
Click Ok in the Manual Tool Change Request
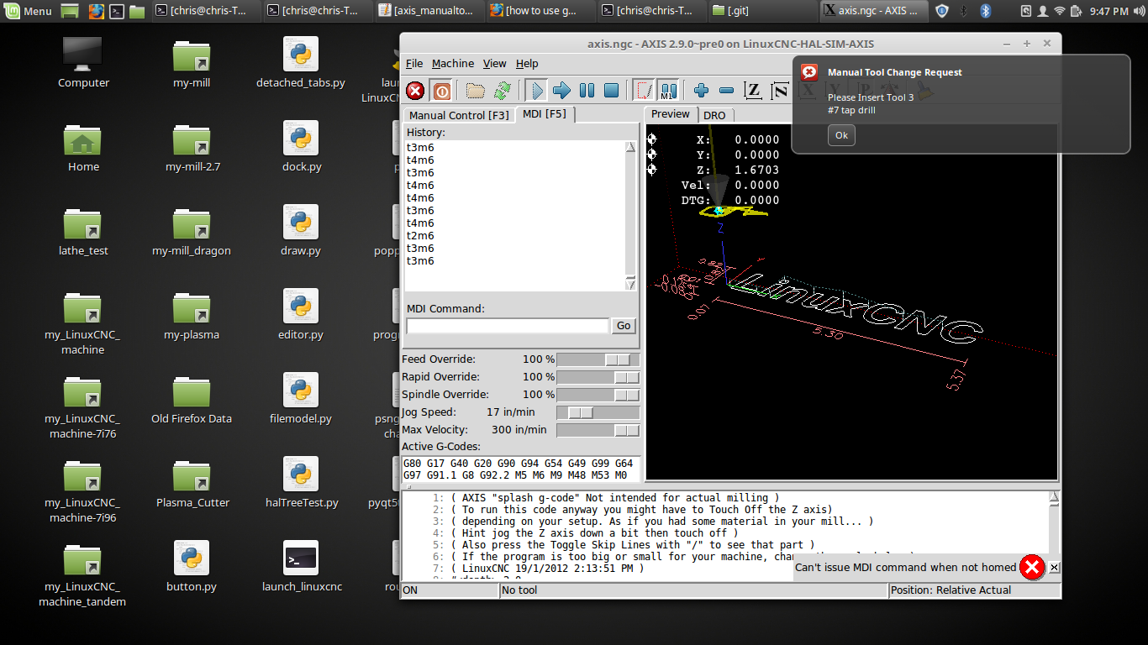click(841, 135)
